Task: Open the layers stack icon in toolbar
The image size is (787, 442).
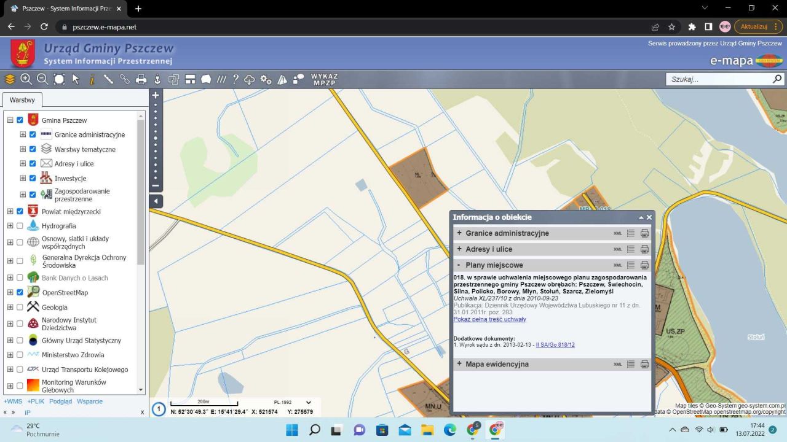Action: (x=9, y=79)
